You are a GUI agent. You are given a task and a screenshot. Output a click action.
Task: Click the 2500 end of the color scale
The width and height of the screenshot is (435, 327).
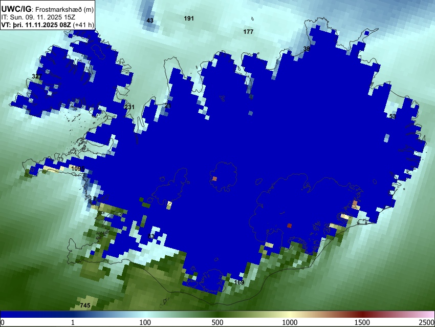(x=427, y=322)
